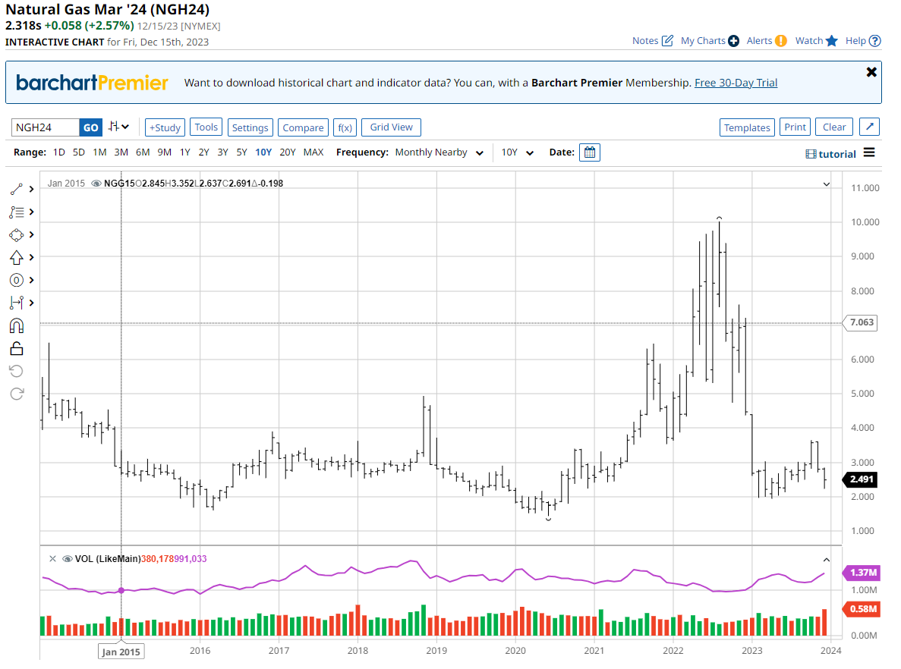Open the hamburger chart menu

click(x=869, y=153)
